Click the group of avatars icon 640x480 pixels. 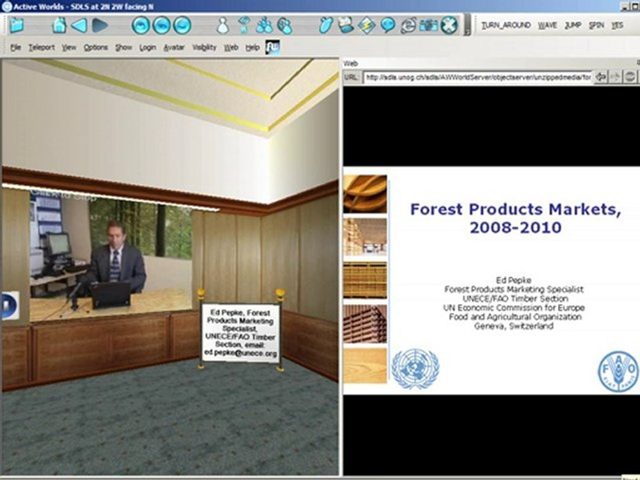tap(265, 25)
